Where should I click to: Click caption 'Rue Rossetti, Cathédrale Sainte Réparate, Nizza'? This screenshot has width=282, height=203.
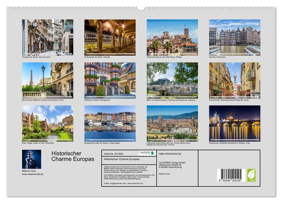coord(229,100)
